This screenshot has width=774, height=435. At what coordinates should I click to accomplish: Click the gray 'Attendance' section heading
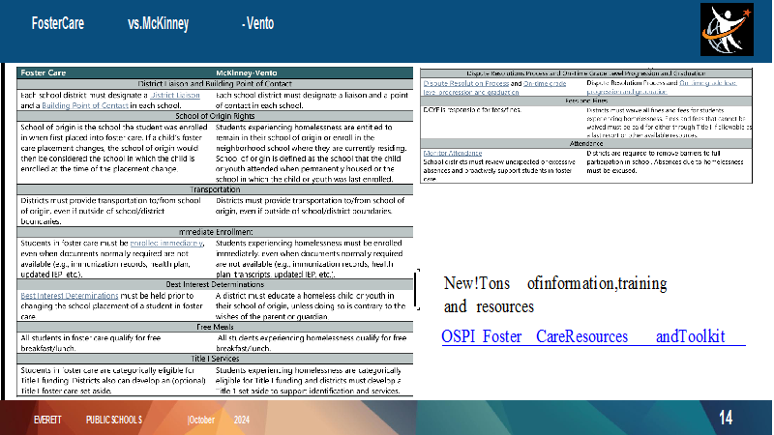pos(586,143)
